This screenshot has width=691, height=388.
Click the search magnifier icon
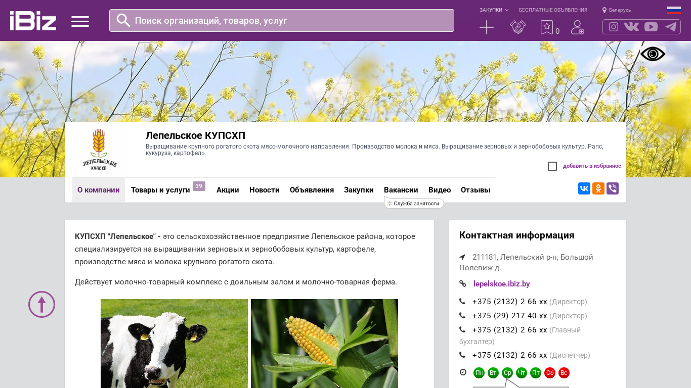[x=123, y=20]
